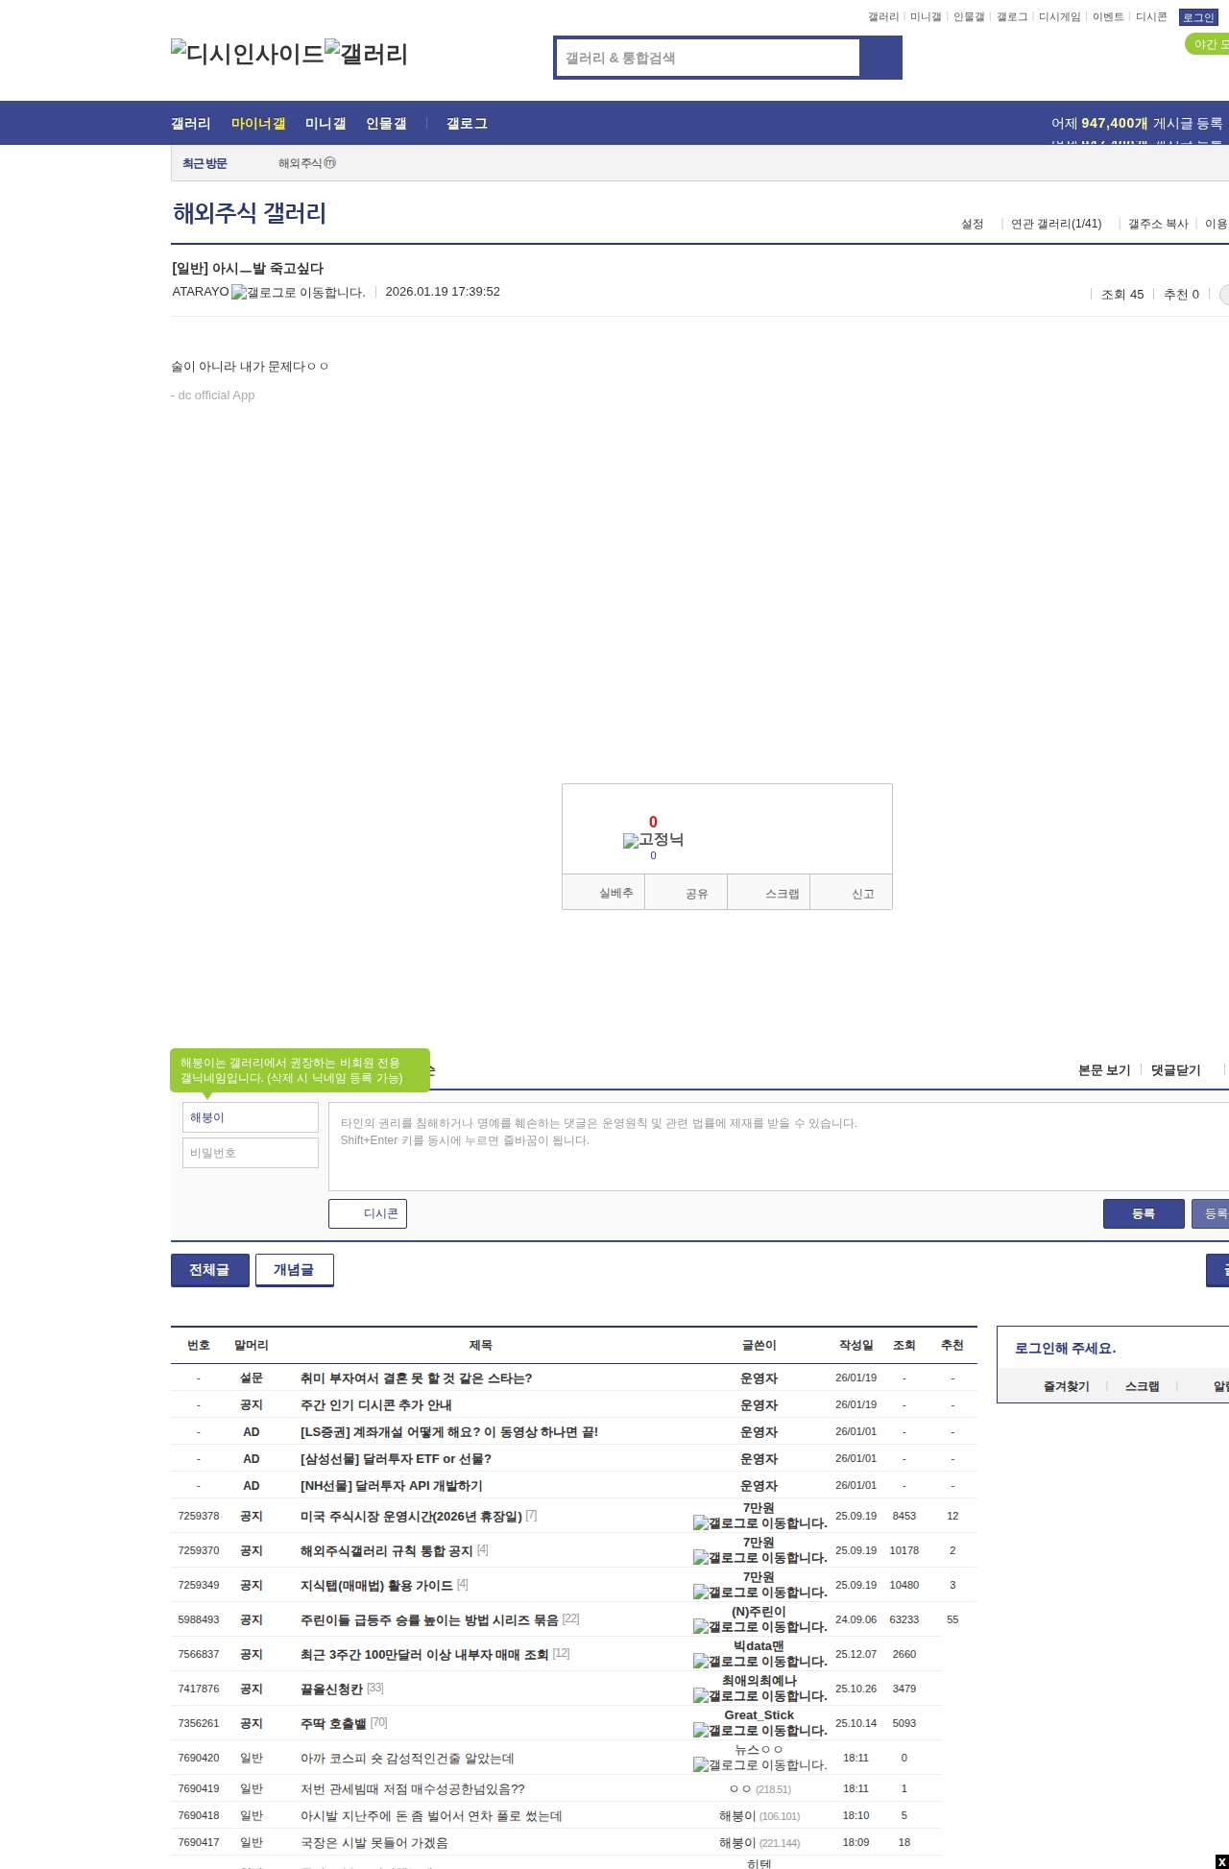Focus the 비밀번호 password field

tap(251, 1153)
